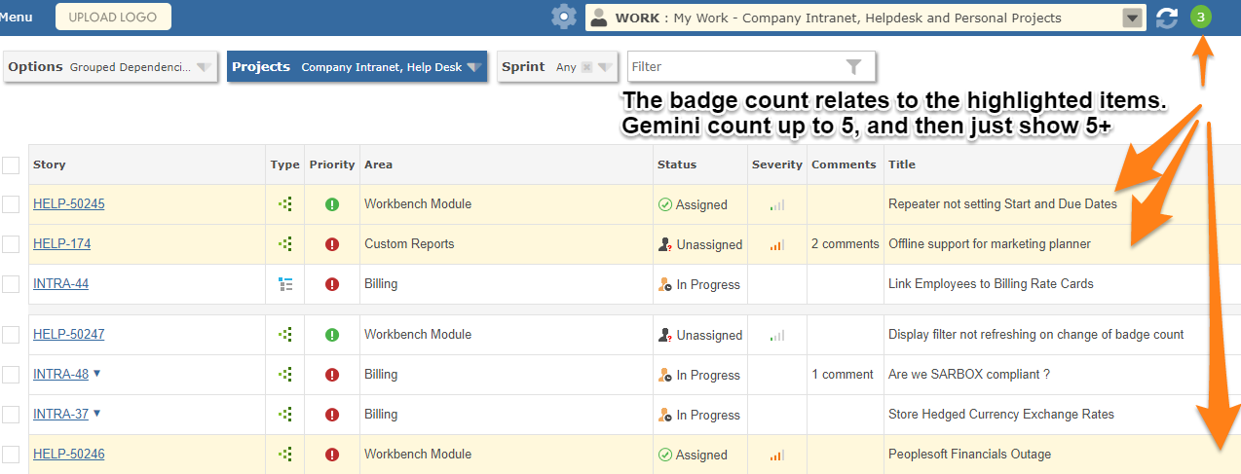Expand the INTRA-37 dependency arrow
Screen dimensions: 1241x474
(96, 414)
